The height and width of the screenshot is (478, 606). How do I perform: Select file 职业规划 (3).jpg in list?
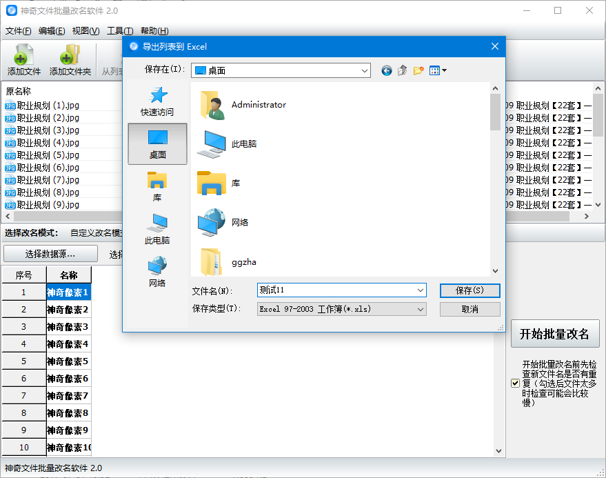tap(43, 130)
